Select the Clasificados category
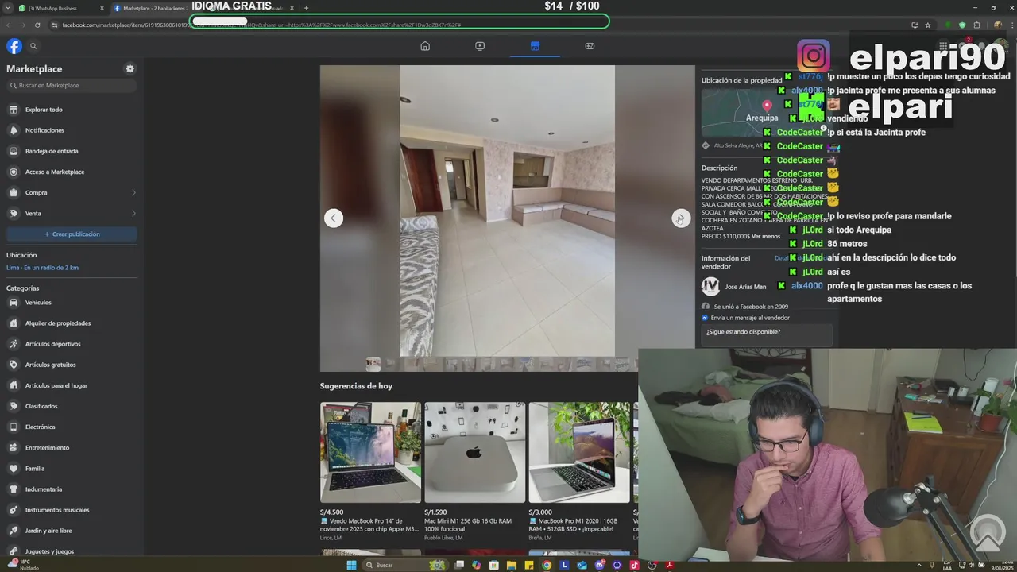Viewport: 1017px width, 572px height. [72, 406]
